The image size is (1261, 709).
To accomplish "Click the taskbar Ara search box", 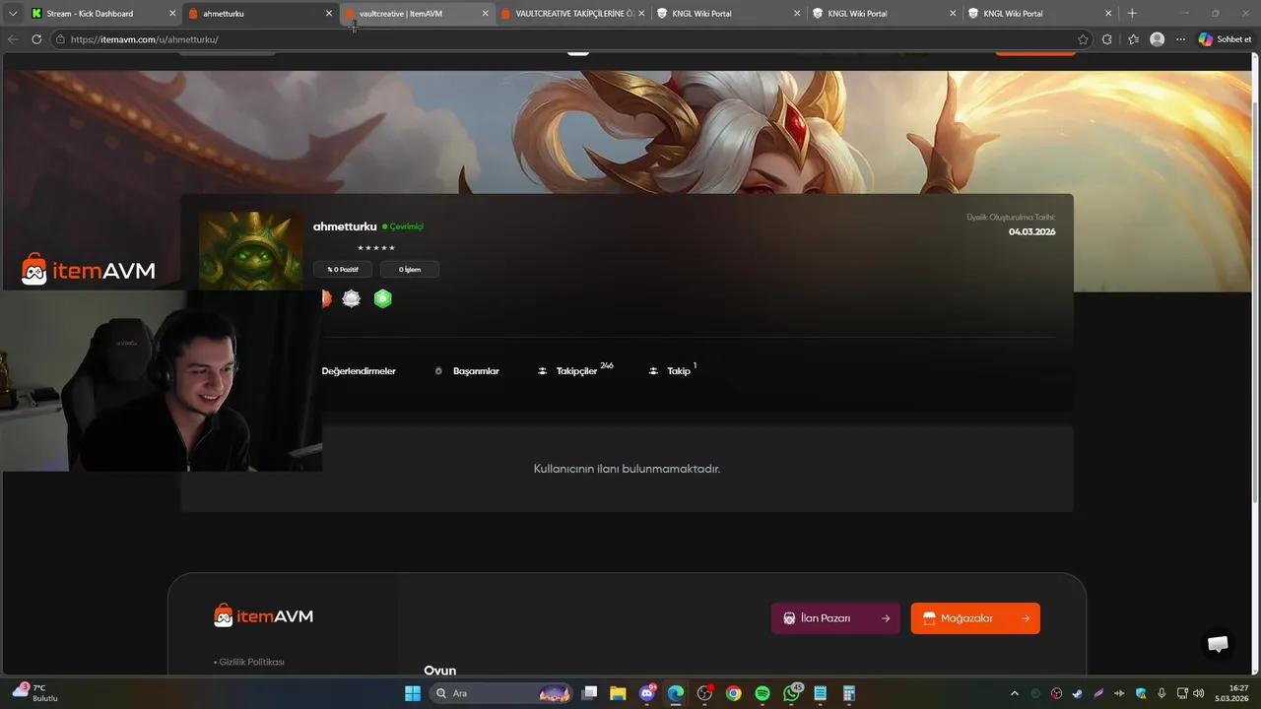I will [500, 693].
